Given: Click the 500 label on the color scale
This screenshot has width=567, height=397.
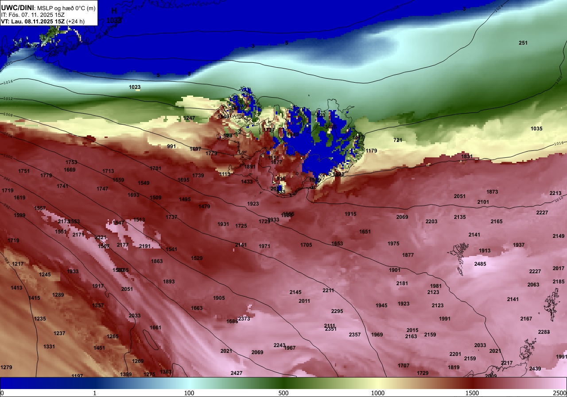Looking at the screenshot, I should coord(283,393).
